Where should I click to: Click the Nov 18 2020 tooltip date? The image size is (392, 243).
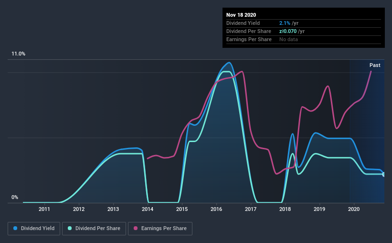click(241, 15)
